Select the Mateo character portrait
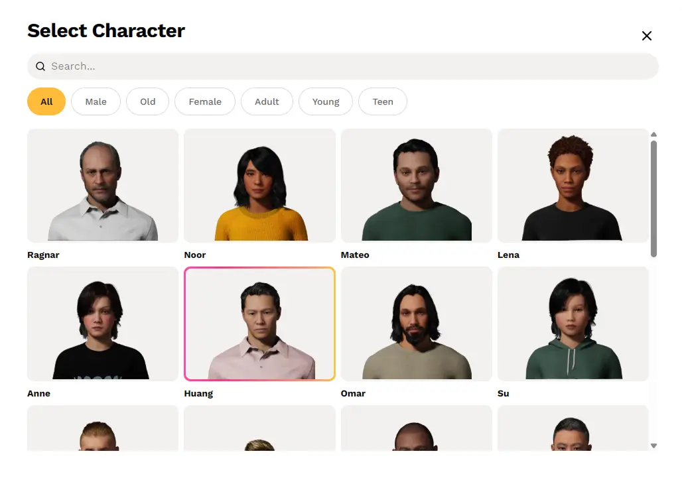Screen dimensions: 682x482 (x=416, y=186)
